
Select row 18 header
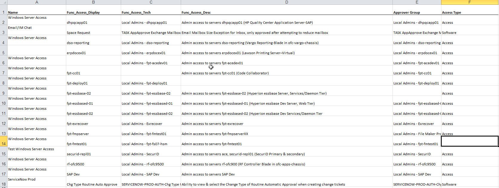pos(4,182)
